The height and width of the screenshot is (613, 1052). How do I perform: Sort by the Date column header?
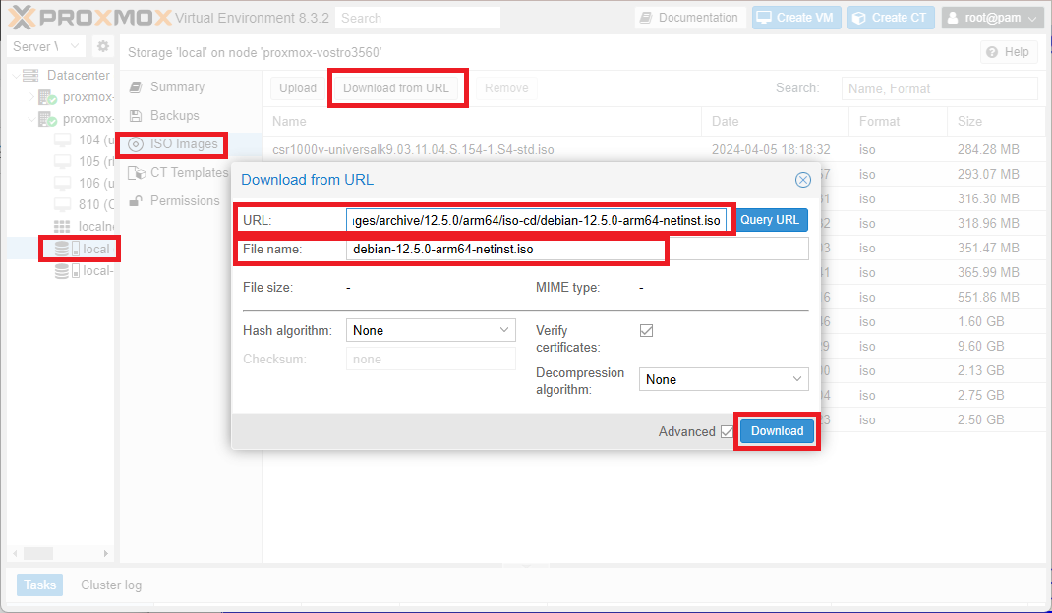coord(775,122)
